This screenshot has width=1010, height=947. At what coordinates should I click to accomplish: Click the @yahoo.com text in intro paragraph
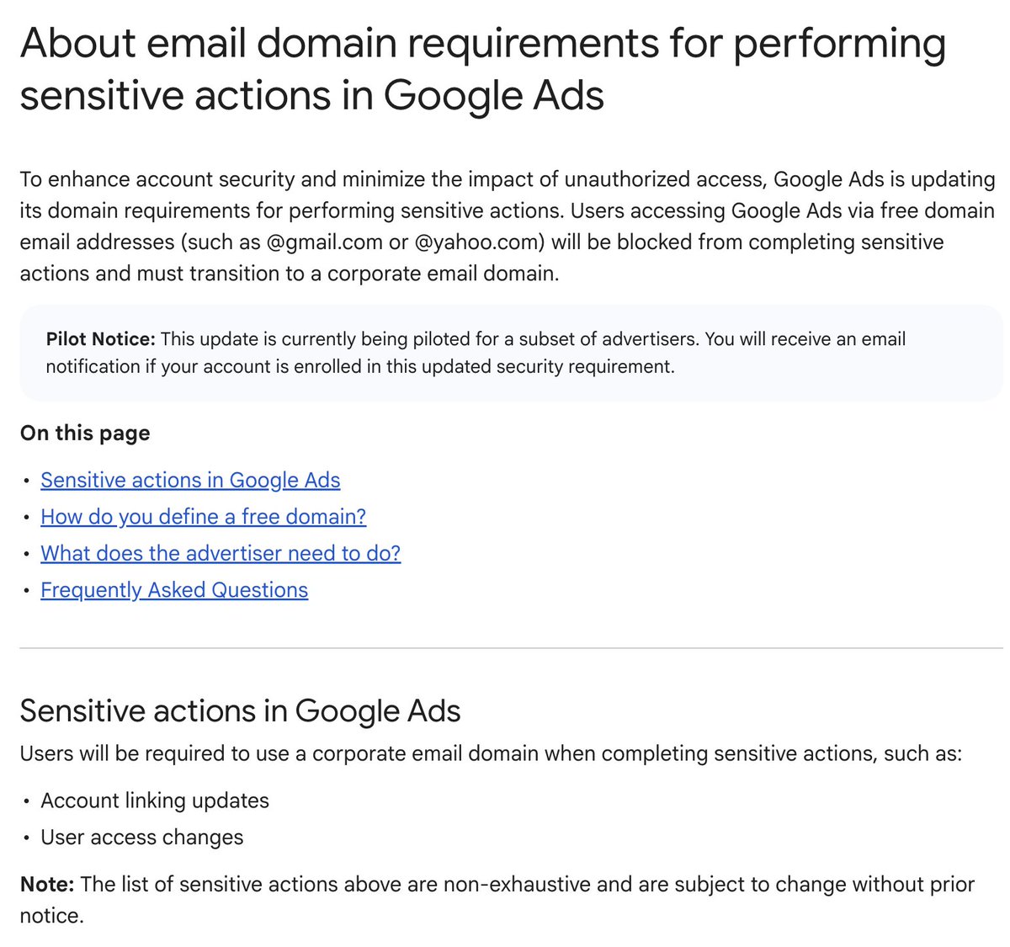(476, 242)
